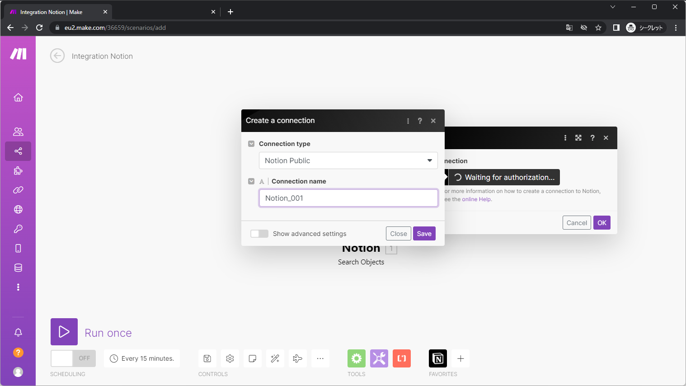
Task: Open the orange Help question icon
Action: [18, 353]
